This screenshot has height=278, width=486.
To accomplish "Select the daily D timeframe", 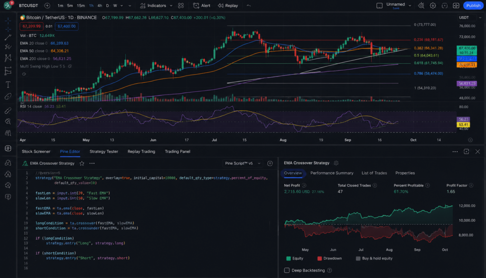I will click(x=108, y=6).
